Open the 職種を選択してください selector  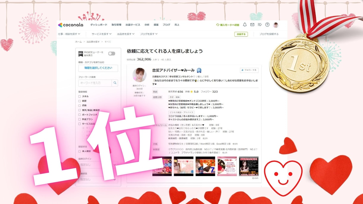[98, 68]
